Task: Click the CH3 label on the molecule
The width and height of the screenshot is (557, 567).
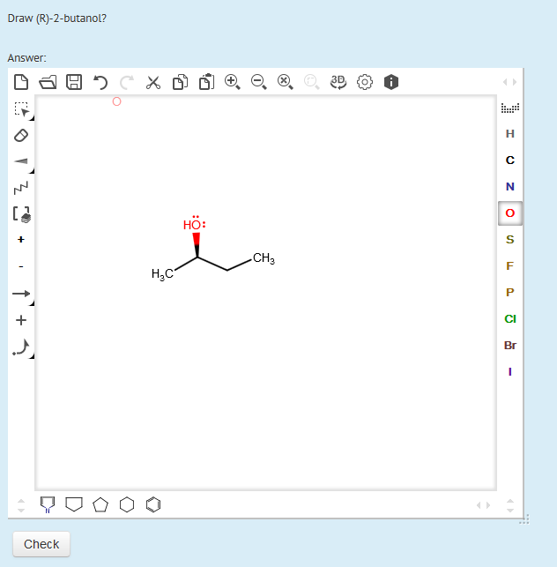Action: [x=264, y=258]
